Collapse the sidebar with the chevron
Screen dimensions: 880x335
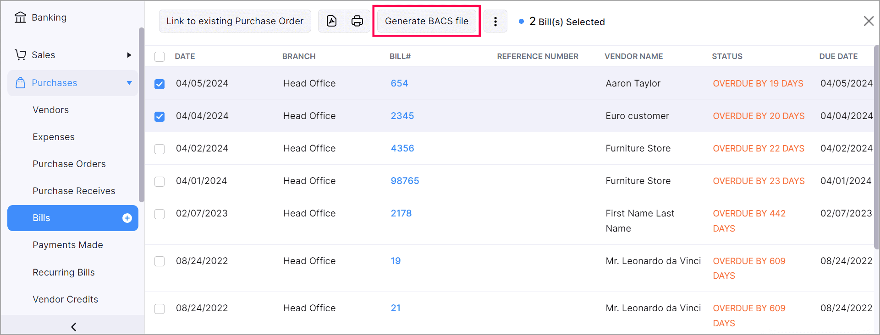[x=73, y=326]
